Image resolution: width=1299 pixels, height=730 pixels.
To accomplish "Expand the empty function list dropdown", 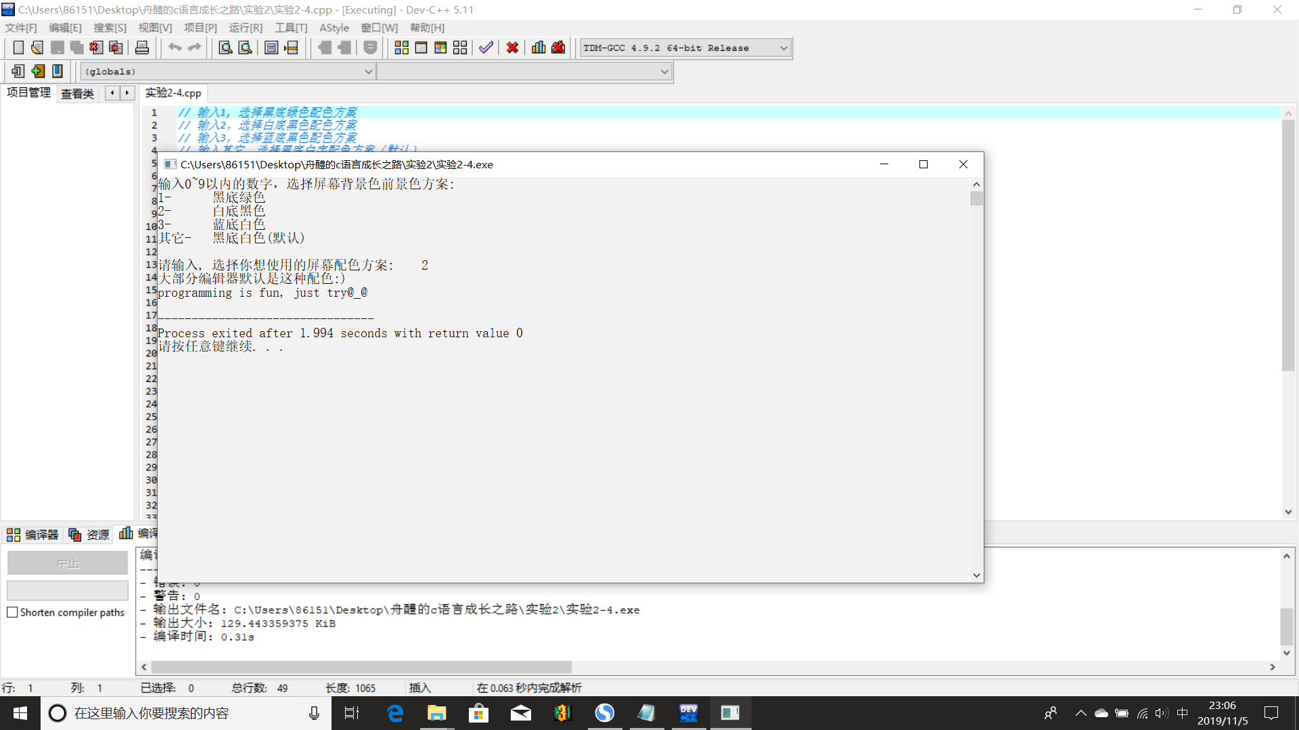I will point(664,72).
